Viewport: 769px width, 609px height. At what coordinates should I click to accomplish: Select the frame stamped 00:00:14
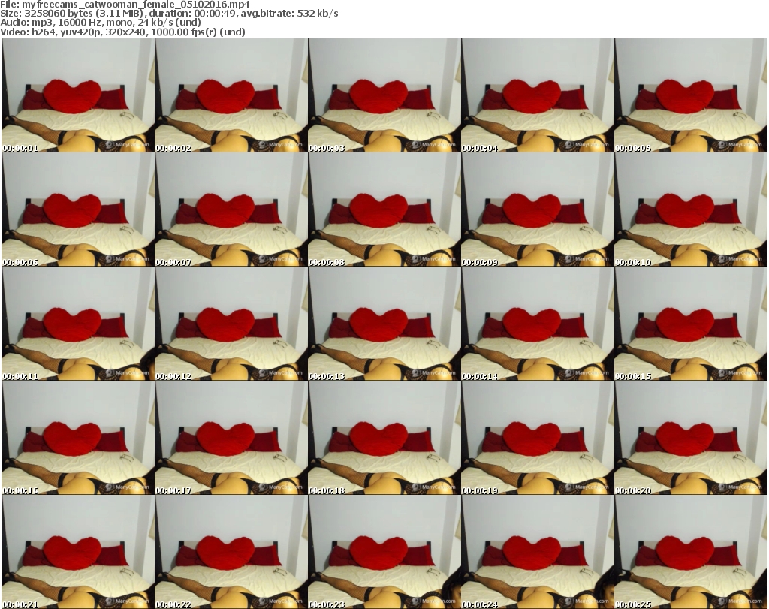coord(538,324)
